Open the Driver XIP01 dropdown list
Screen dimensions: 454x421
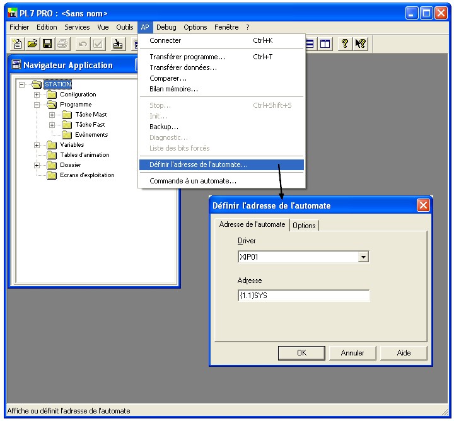363,257
